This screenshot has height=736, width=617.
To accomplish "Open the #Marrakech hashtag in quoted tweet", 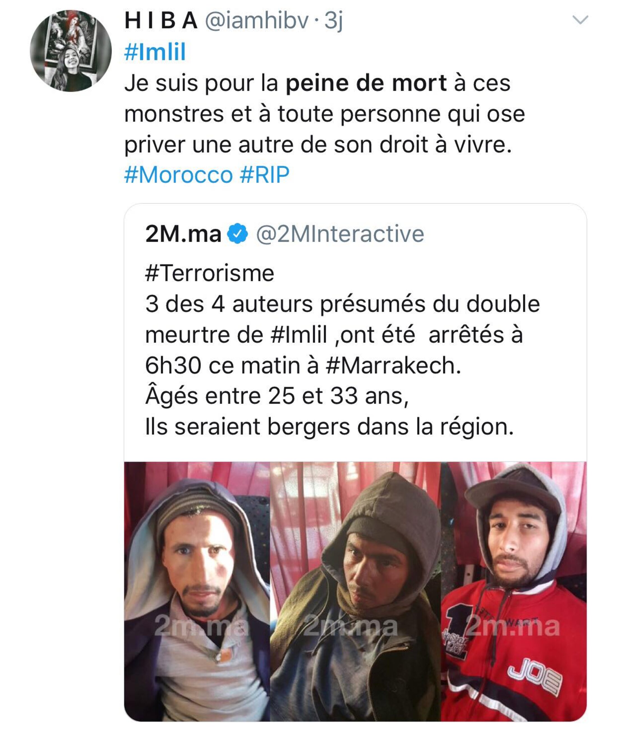I will (393, 366).
